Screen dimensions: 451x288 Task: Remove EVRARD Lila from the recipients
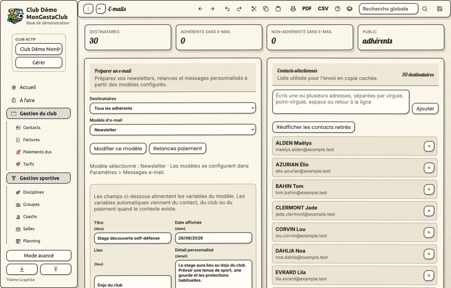coord(429,276)
